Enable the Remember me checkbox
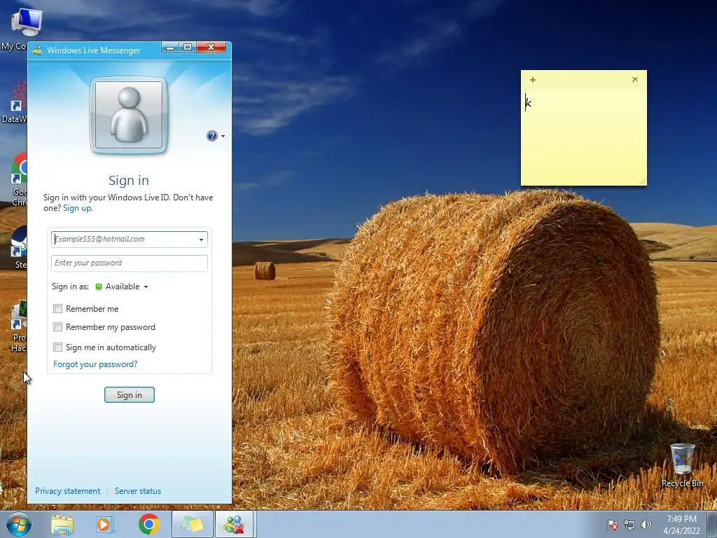Image resolution: width=717 pixels, height=538 pixels. [57, 309]
